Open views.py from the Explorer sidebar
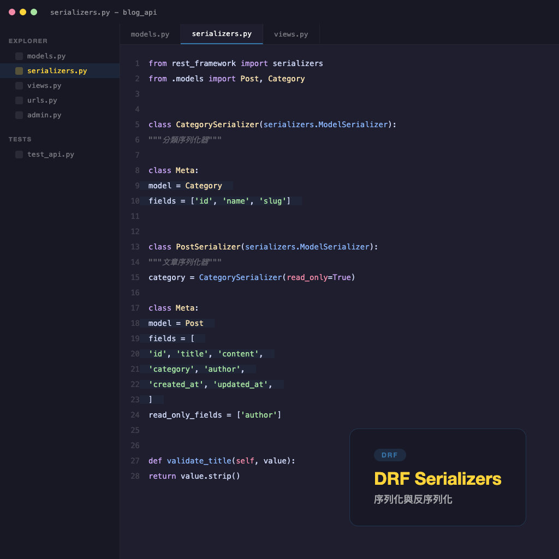The height and width of the screenshot is (559, 559). [x=60, y=86]
